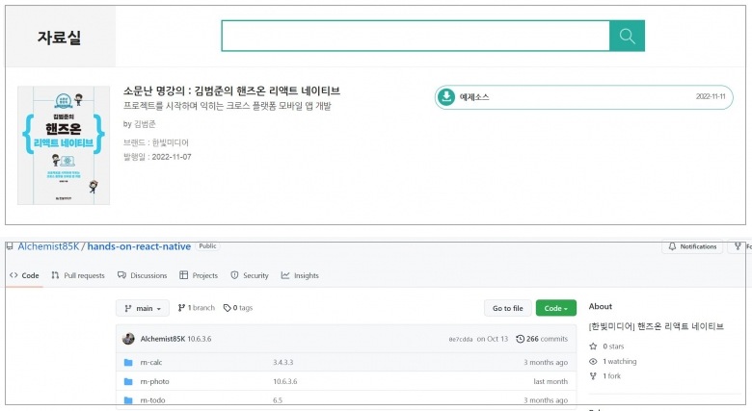Open the main branch dropdown

coord(143,308)
